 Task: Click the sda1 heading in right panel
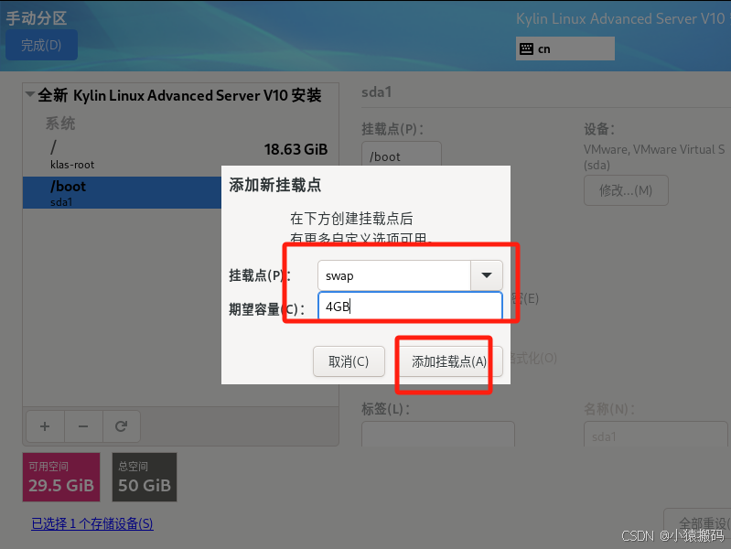(376, 91)
